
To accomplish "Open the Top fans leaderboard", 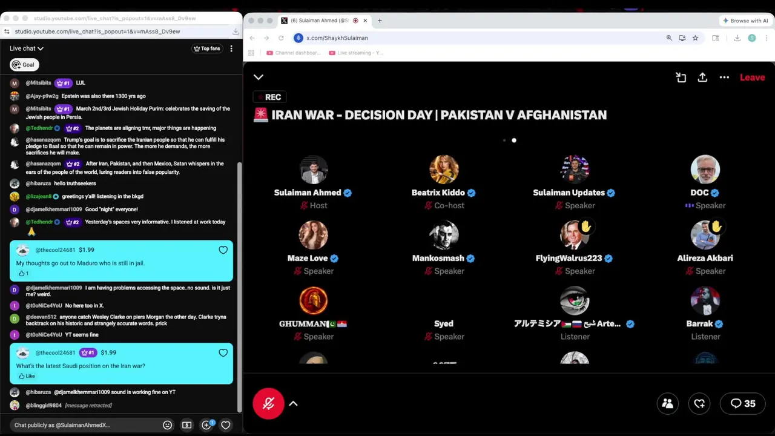I will (x=206, y=48).
